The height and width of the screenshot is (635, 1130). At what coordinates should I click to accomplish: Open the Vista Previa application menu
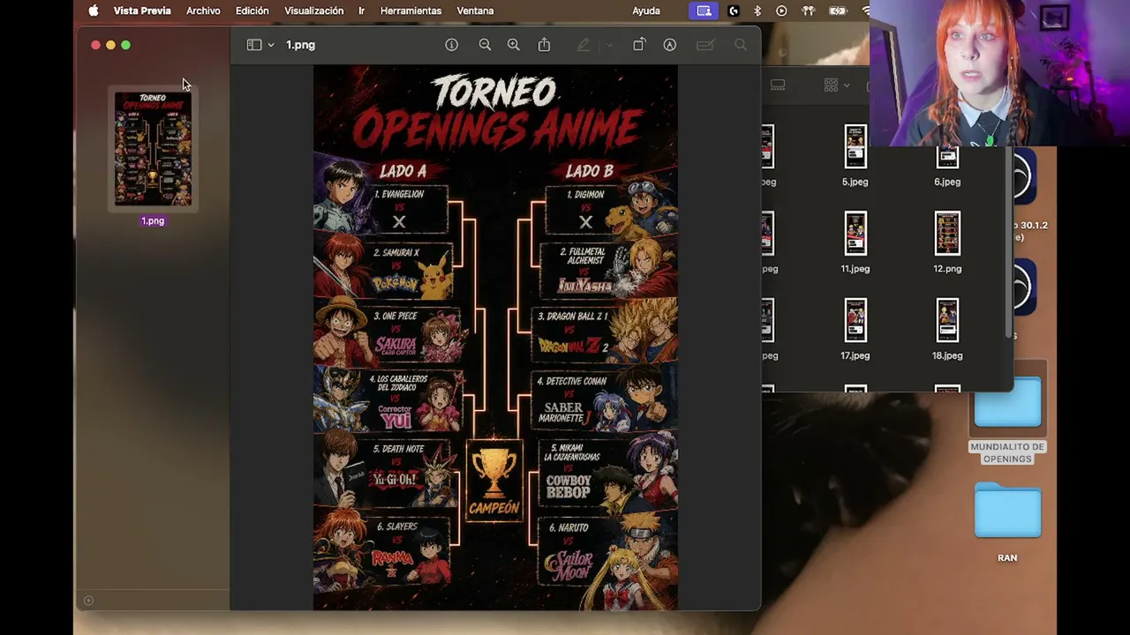click(x=142, y=11)
